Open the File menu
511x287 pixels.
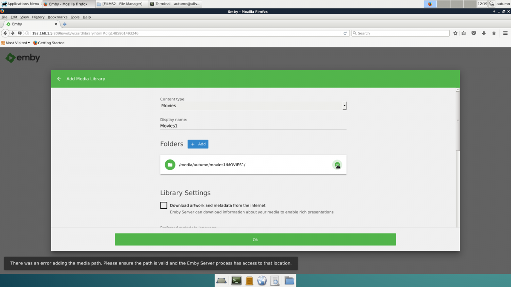click(x=4, y=17)
